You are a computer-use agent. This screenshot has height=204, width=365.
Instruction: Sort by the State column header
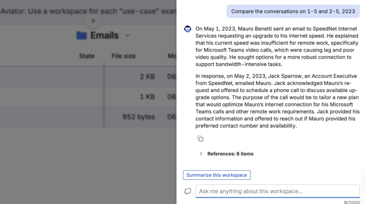click(x=87, y=56)
